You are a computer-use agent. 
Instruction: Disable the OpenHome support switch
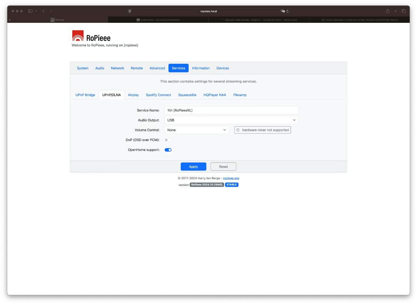coord(168,150)
